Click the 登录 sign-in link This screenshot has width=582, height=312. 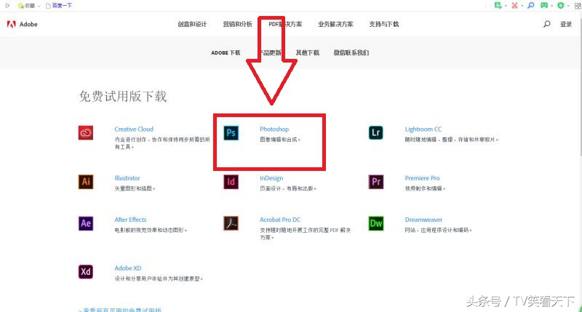point(566,24)
